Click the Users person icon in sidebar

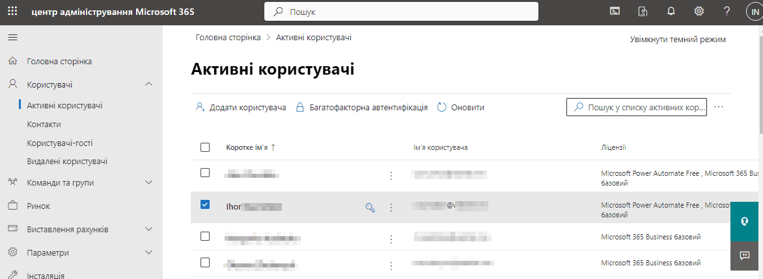tap(13, 84)
